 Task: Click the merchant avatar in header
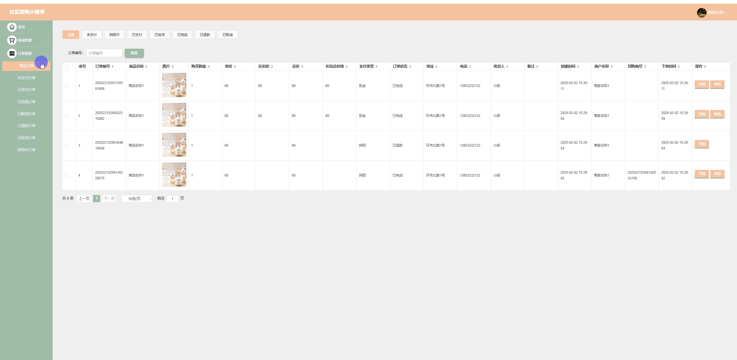tap(701, 12)
